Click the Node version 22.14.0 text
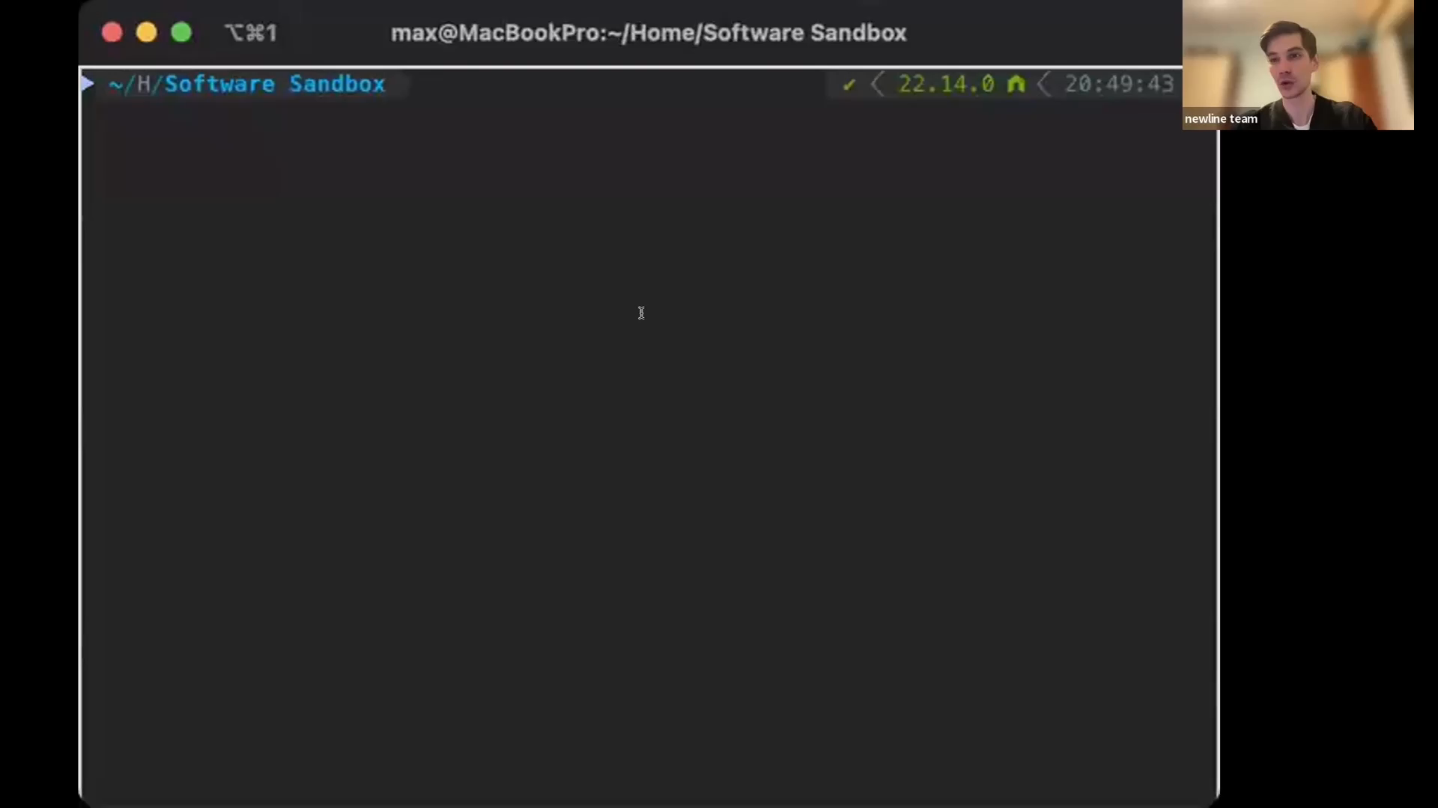The height and width of the screenshot is (808, 1438). click(947, 84)
